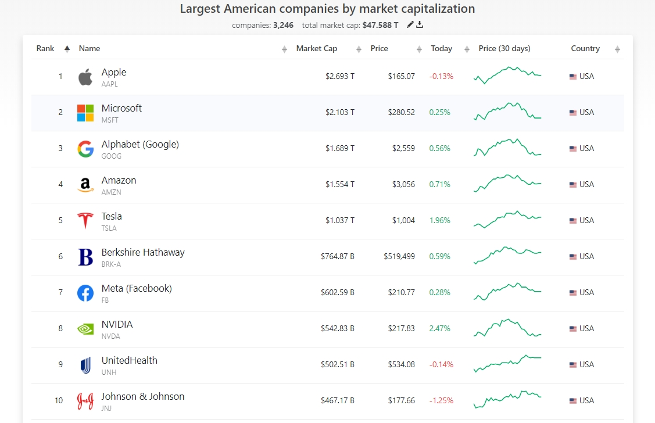
Task: Click the Johnson & Johnson logo icon
Action: point(85,401)
